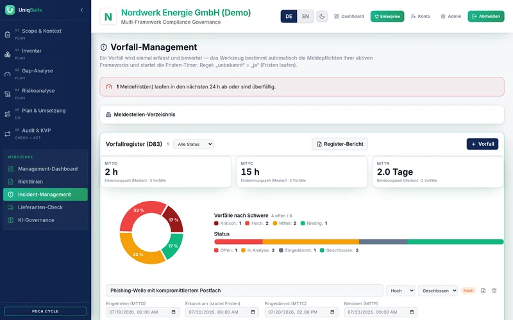This screenshot has width=513, height=320.
Task: Open Lieferanten-Check tool
Action: point(46,207)
